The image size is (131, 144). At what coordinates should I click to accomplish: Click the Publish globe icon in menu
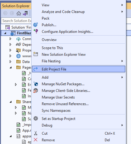(36, 25)
